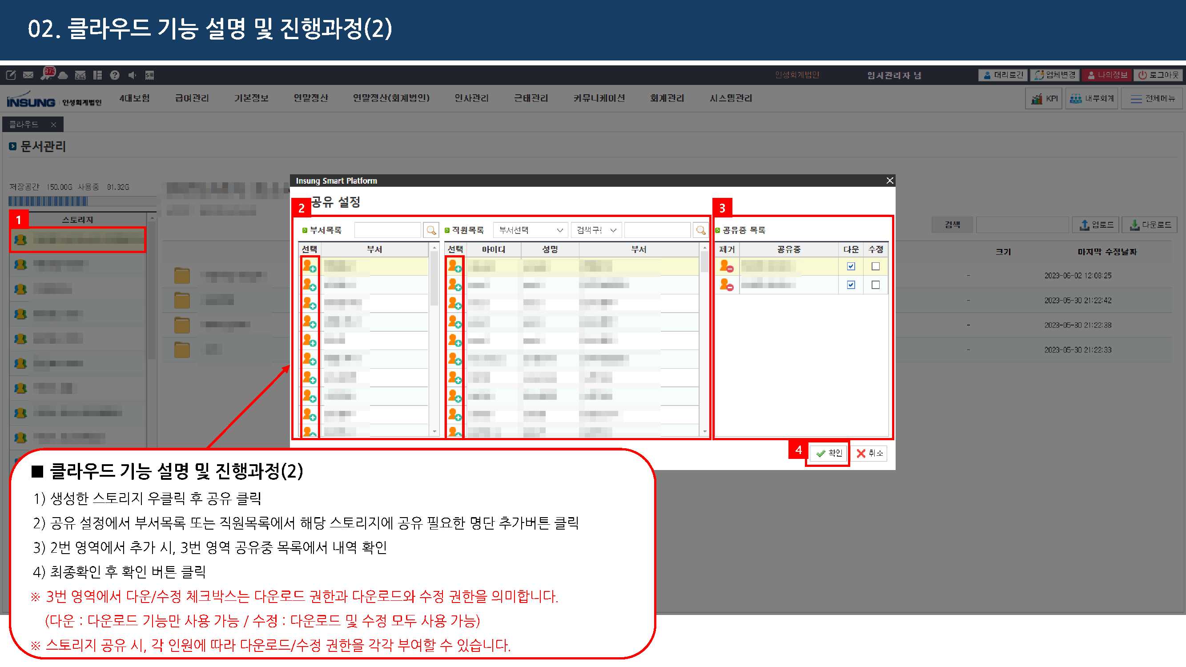Open the 급여관리 menu
Screen dimensions: 1186x667
click(192, 99)
